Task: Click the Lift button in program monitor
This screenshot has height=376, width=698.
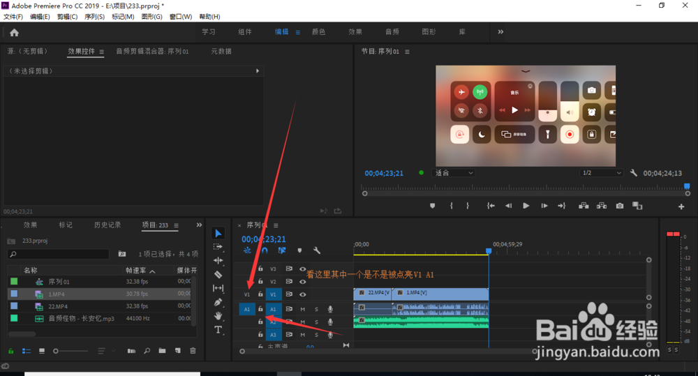Action: pyautogui.click(x=584, y=206)
